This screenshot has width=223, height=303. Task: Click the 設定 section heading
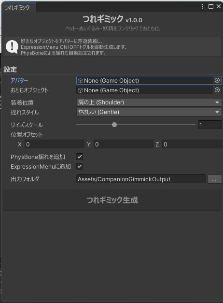10,70
